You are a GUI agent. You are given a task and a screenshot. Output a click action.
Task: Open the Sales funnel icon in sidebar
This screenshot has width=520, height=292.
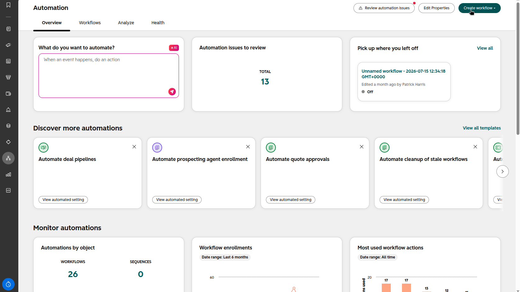point(8,77)
